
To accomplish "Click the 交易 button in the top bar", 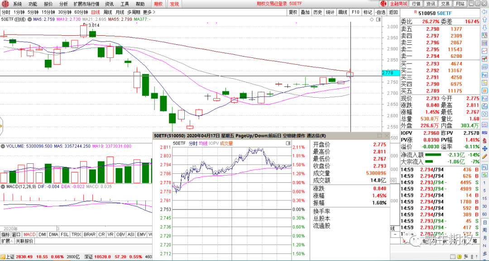I will 446,4.
